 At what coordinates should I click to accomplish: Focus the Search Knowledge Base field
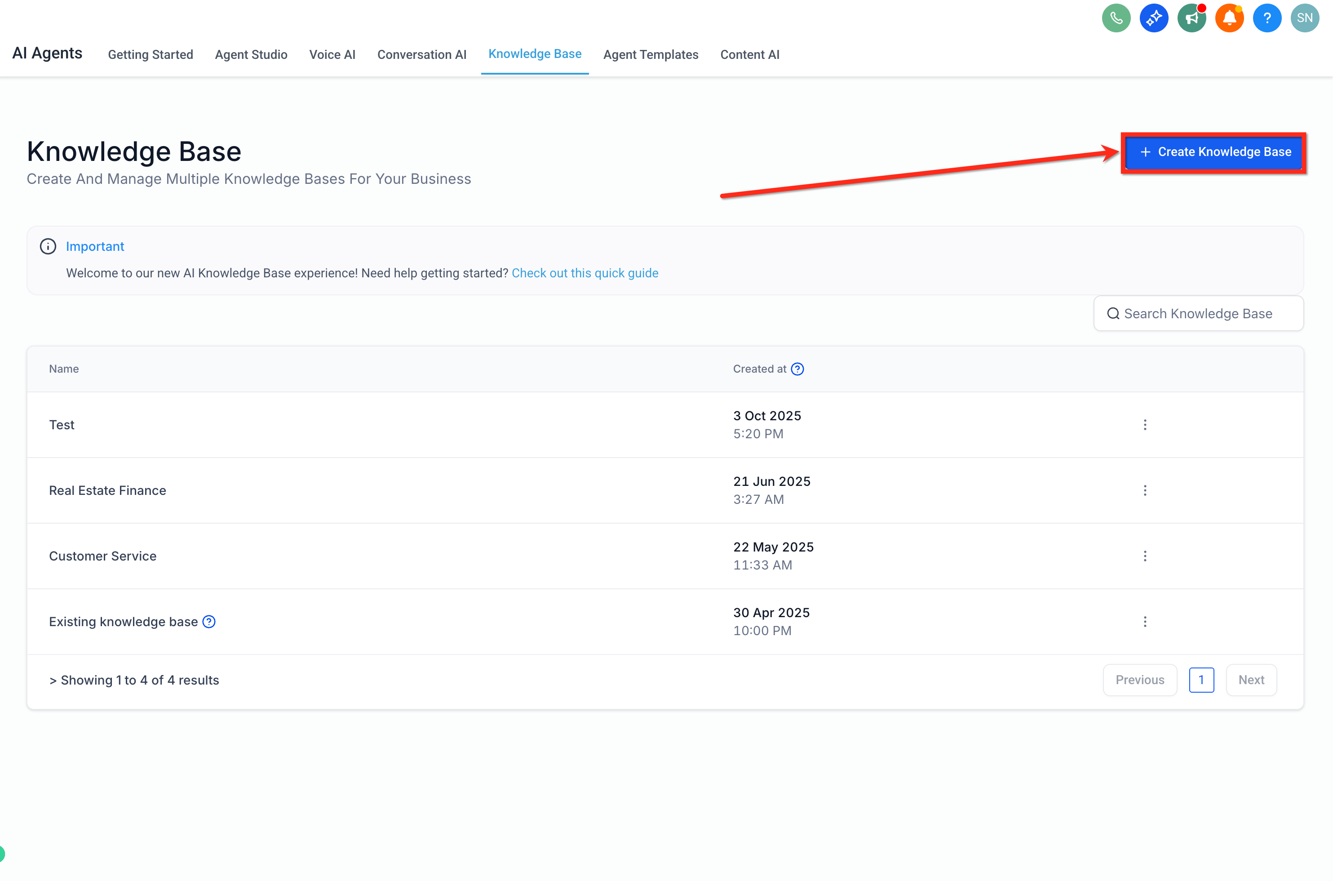1198,314
